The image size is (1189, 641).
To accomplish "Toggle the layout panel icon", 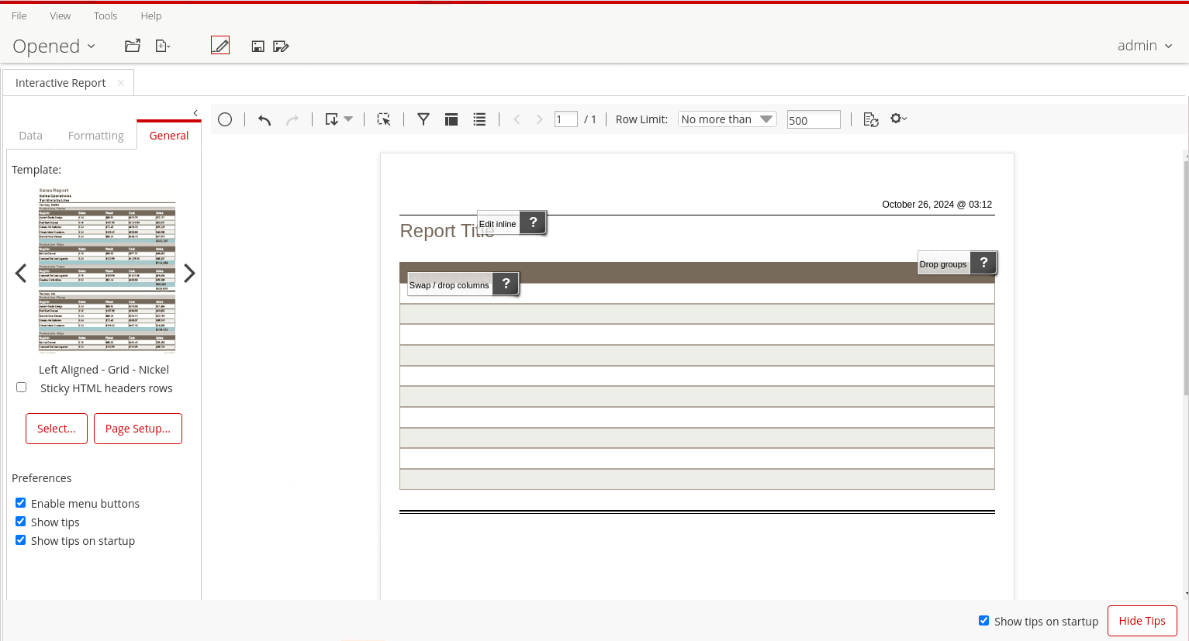I will 451,119.
